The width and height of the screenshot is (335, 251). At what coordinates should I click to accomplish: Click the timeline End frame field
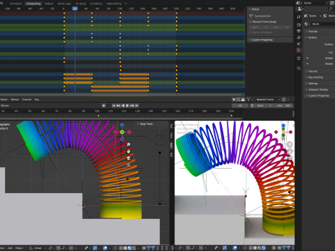[x=284, y=105]
